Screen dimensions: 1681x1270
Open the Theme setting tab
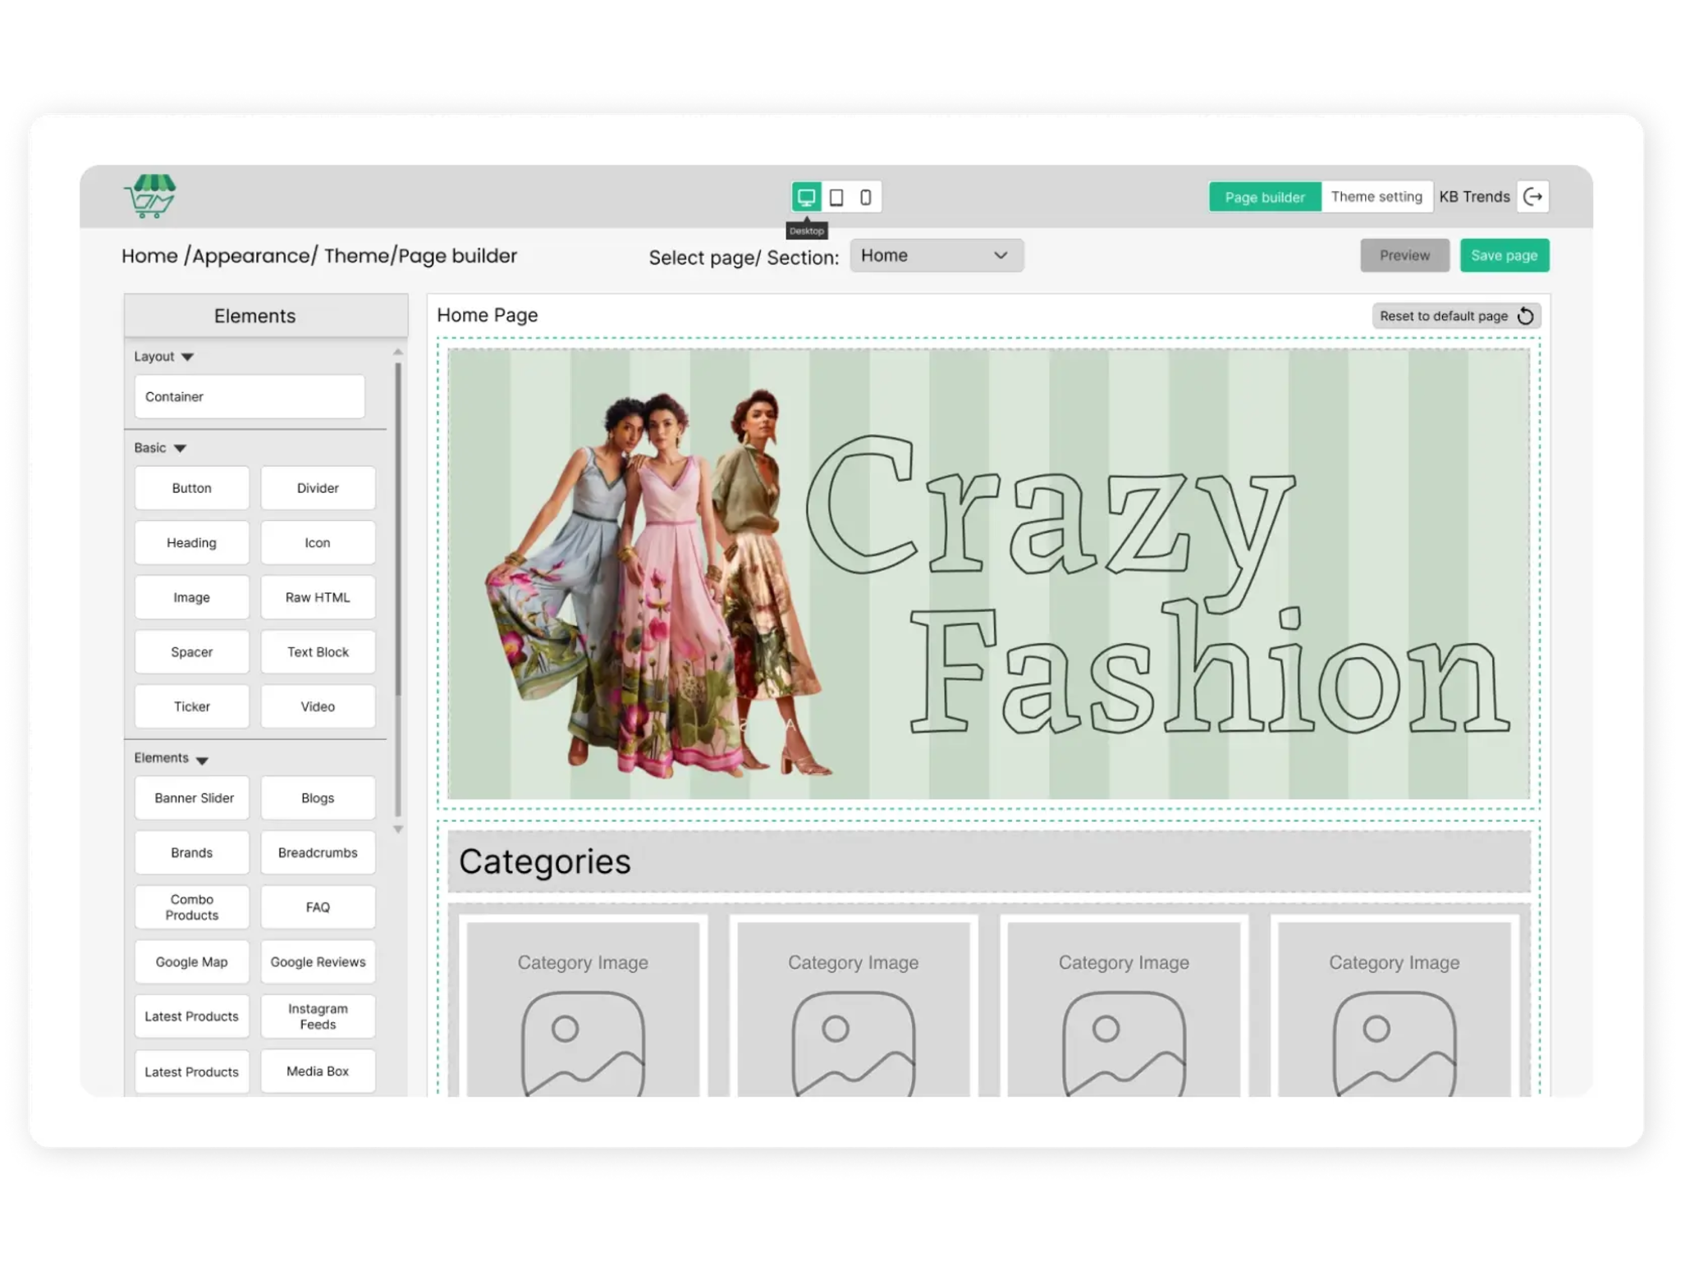tap(1376, 197)
